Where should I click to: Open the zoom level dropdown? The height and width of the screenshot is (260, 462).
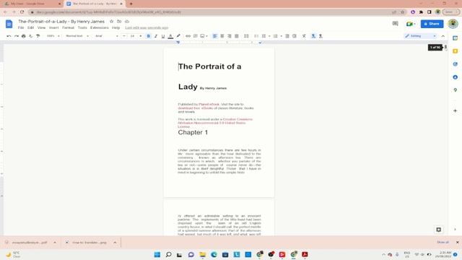(x=53, y=36)
